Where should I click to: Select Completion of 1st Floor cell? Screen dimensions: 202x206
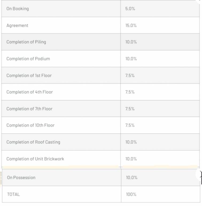[x=29, y=75]
